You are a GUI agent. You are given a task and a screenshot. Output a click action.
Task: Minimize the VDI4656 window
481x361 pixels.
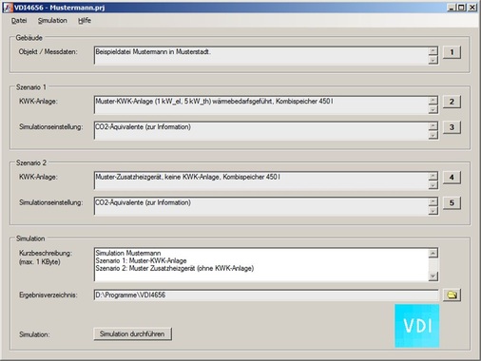point(452,8)
